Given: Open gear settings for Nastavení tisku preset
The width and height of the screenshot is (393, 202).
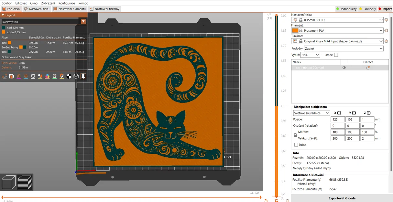Looking at the screenshot, I should (386, 20).
